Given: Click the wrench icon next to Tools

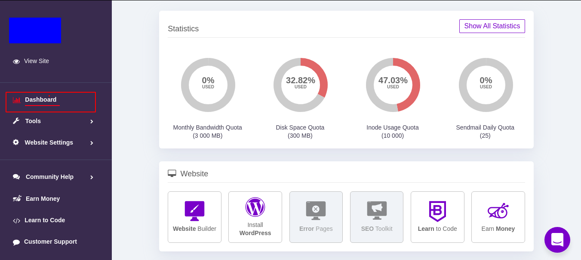Looking at the screenshot, I should click(x=16, y=121).
